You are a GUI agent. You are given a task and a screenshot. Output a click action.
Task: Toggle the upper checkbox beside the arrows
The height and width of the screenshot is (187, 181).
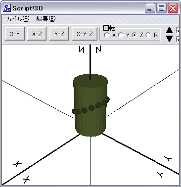pyautogui.click(x=178, y=31)
